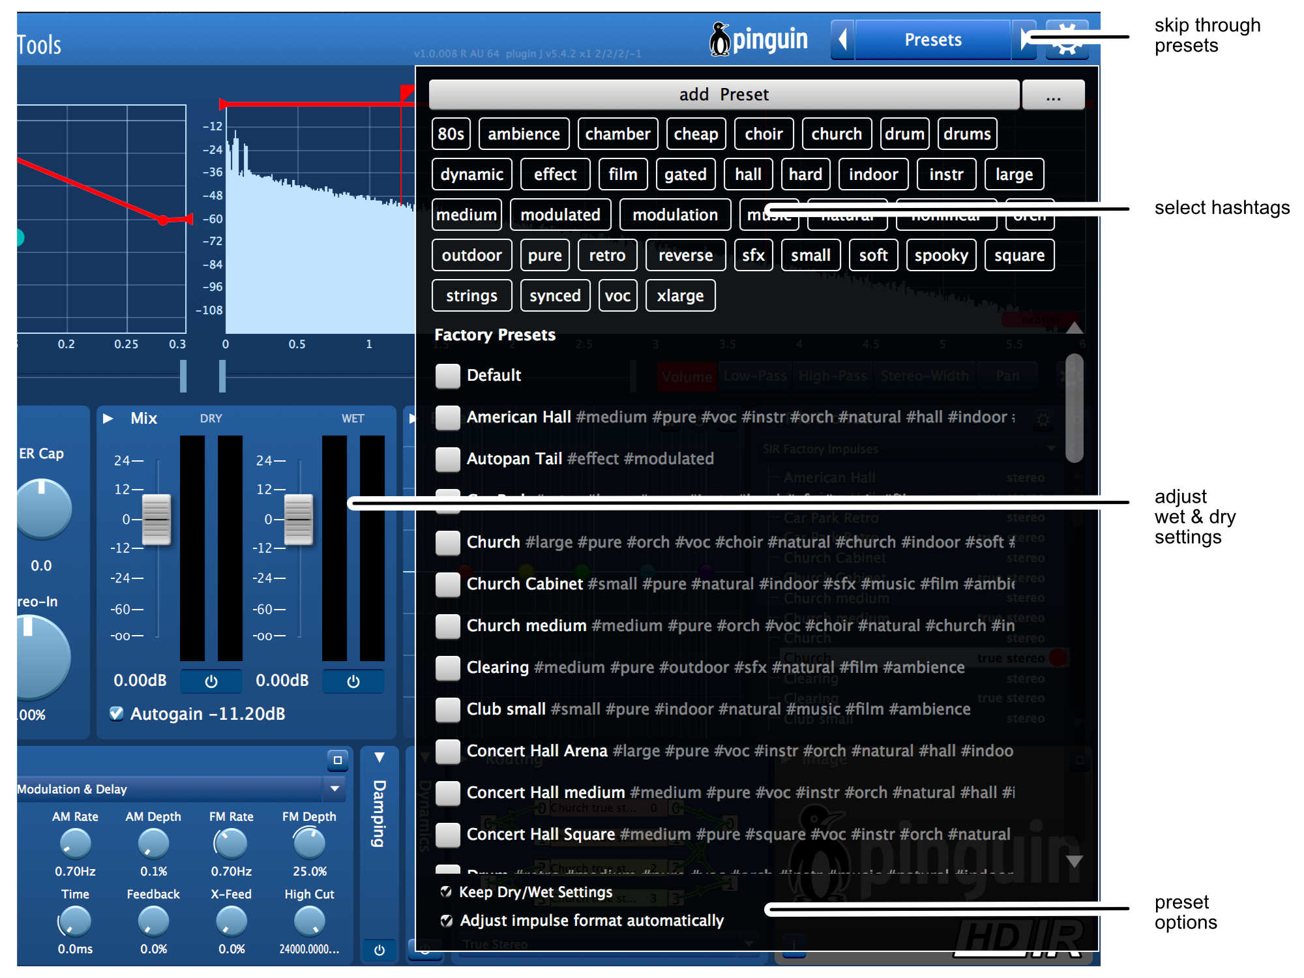This screenshot has width=1304, height=978.
Task: Filter presets by strings hashtag
Action: coord(471,296)
